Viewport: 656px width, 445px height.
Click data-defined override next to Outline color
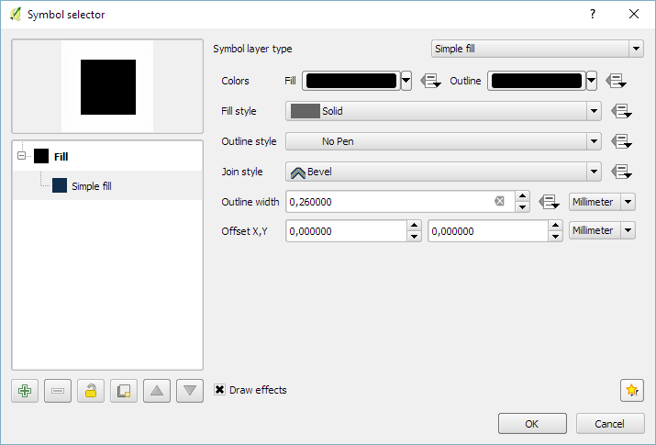(616, 81)
